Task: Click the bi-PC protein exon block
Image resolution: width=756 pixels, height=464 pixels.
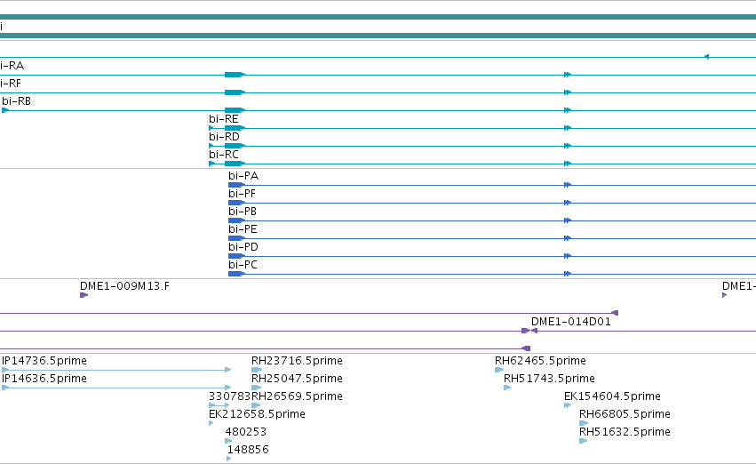Action: 236,274
